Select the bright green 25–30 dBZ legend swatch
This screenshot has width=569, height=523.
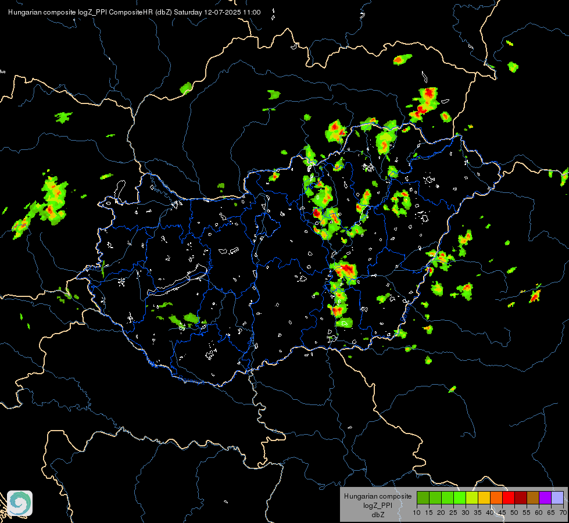[460, 498]
